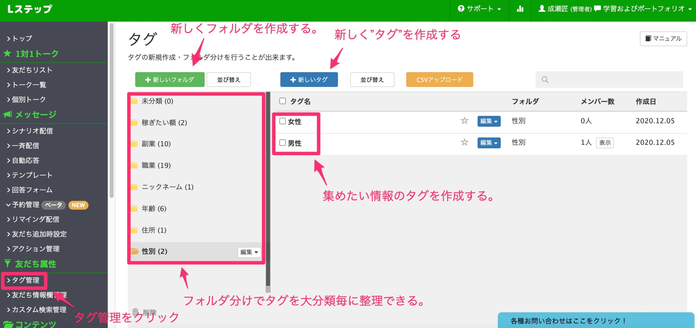Click the 年齢 folder icon
Screen dimensions: 696x328
click(x=134, y=209)
